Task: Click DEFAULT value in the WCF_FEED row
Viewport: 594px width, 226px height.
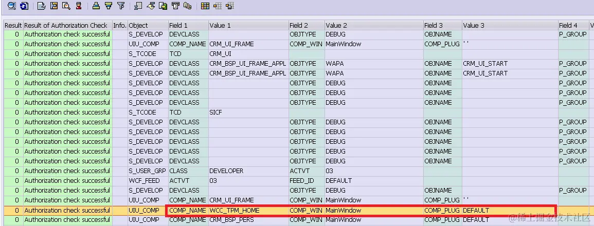Action: tap(374, 181)
